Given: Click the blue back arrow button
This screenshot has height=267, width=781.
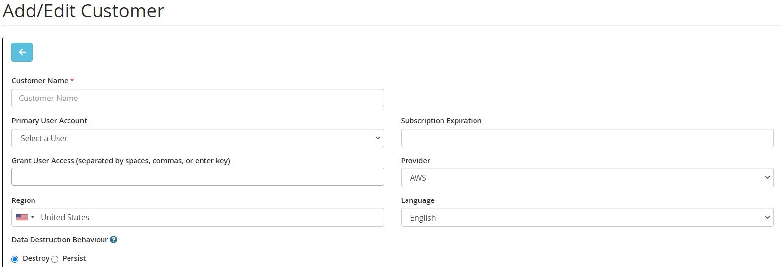Looking at the screenshot, I should pyautogui.click(x=22, y=52).
